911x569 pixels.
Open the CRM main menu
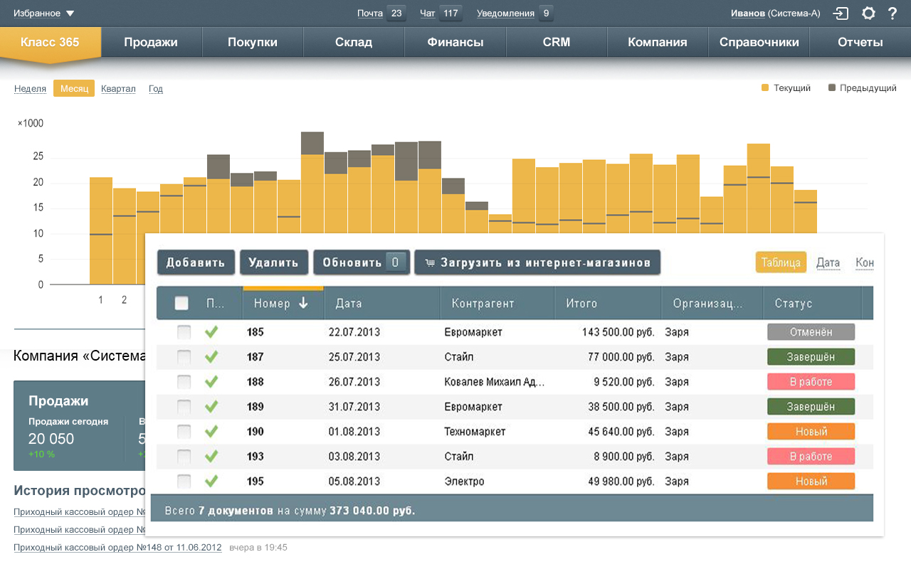coord(557,42)
